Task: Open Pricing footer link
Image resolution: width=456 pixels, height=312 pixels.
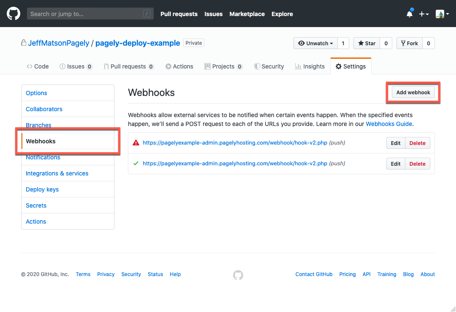Action: click(347, 274)
